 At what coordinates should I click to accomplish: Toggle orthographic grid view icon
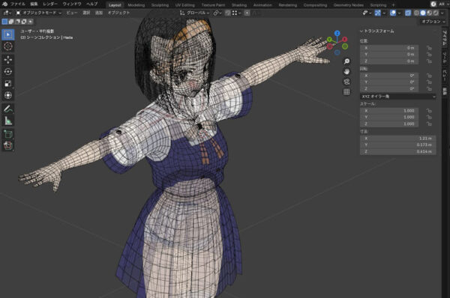click(346, 91)
